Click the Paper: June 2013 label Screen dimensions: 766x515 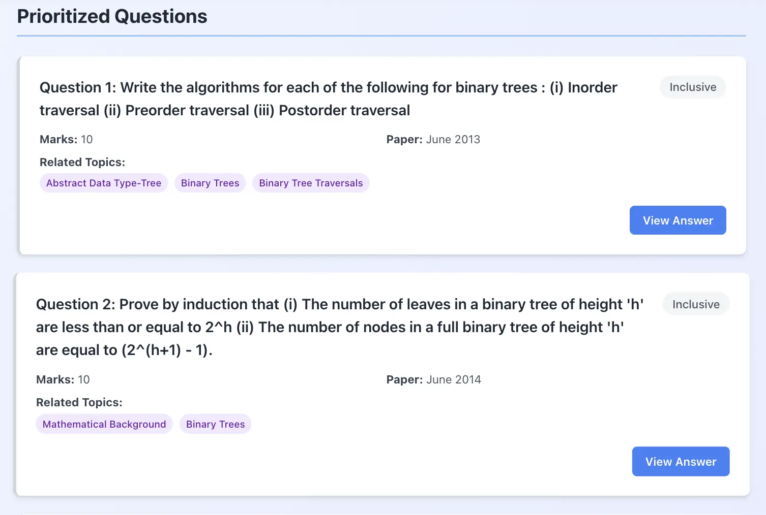(x=433, y=139)
